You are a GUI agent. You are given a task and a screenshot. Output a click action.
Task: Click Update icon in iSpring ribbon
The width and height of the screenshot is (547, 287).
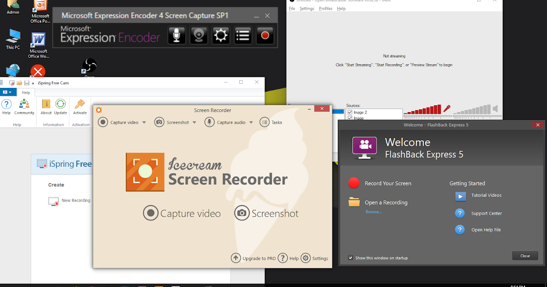(61, 107)
